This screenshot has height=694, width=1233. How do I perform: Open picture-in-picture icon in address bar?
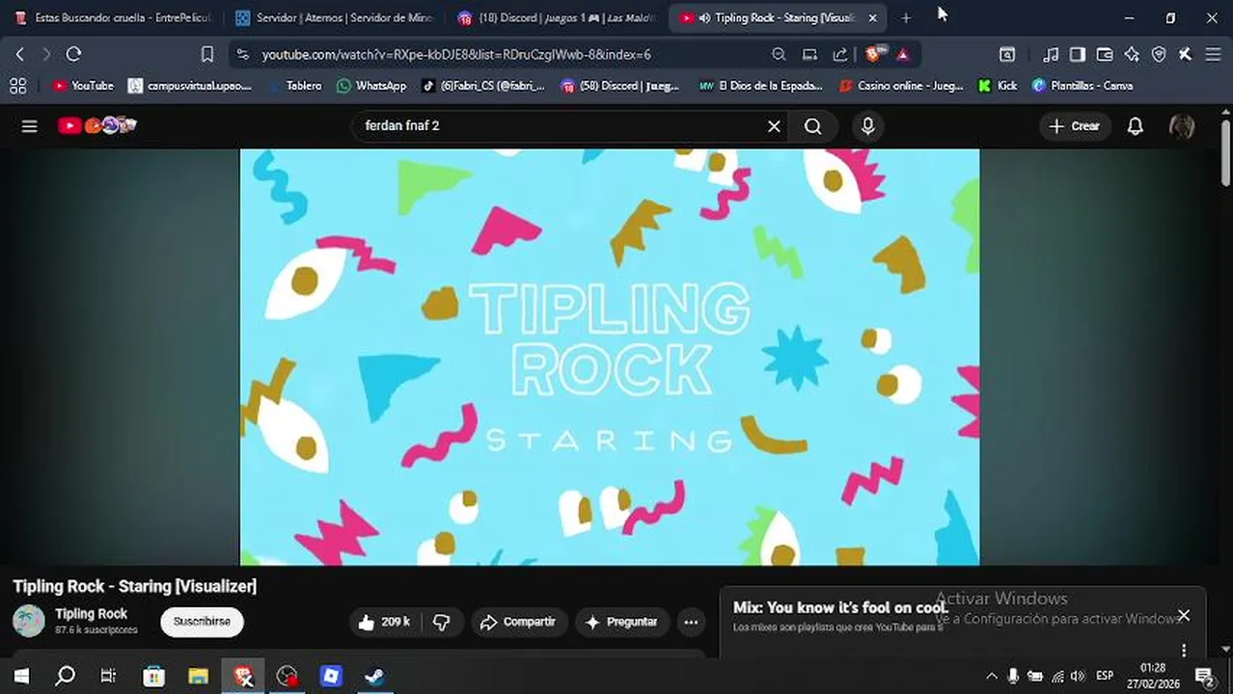(809, 55)
